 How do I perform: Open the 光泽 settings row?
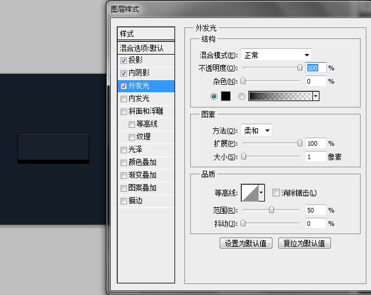pos(146,150)
